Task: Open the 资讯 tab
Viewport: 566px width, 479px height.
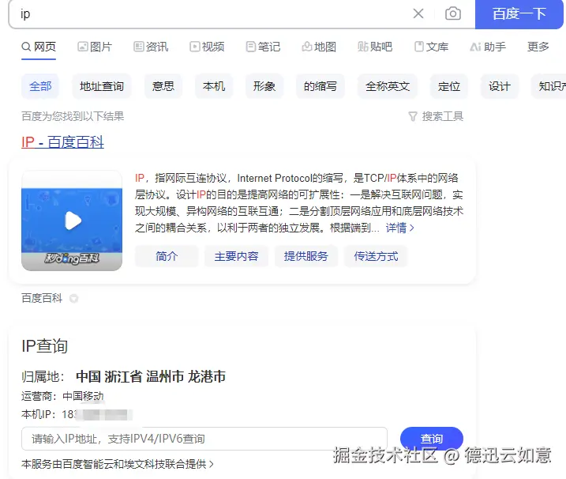Action: (151, 47)
